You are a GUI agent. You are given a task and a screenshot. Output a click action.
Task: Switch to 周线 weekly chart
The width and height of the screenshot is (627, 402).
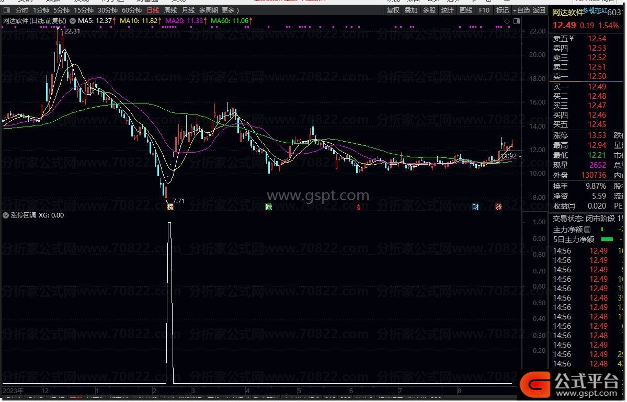pyautogui.click(x=170, y=10)
